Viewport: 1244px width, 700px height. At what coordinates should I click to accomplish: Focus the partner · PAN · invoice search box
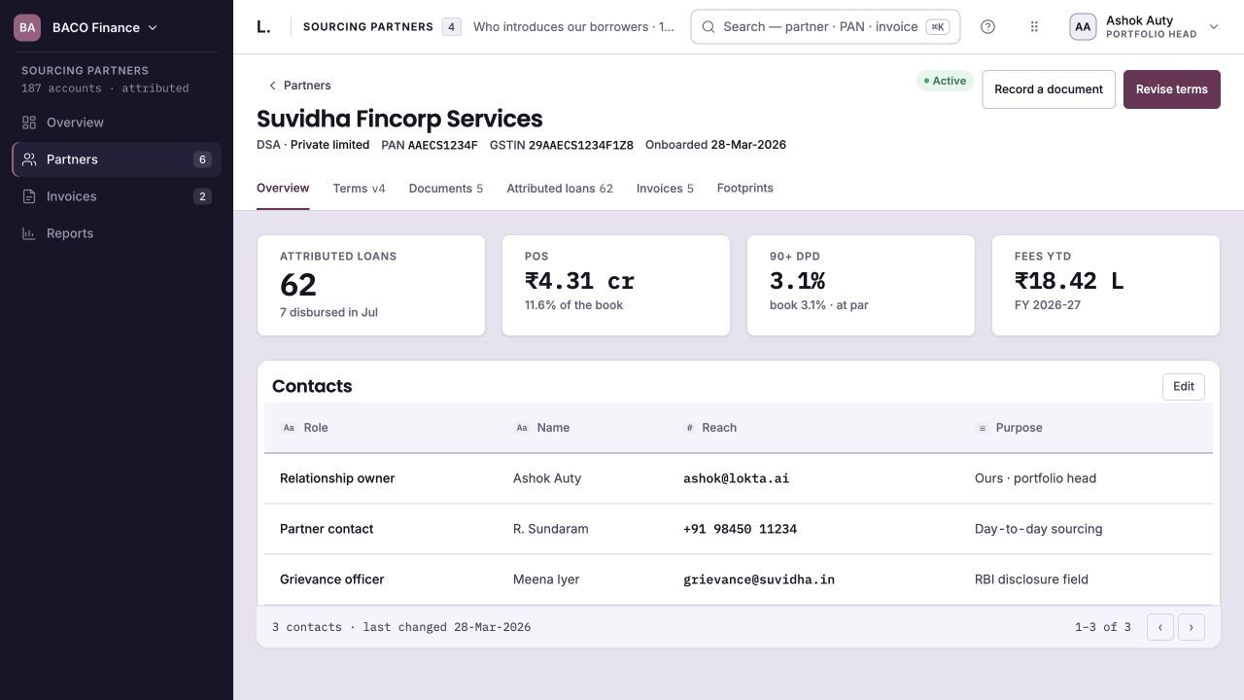825,27
